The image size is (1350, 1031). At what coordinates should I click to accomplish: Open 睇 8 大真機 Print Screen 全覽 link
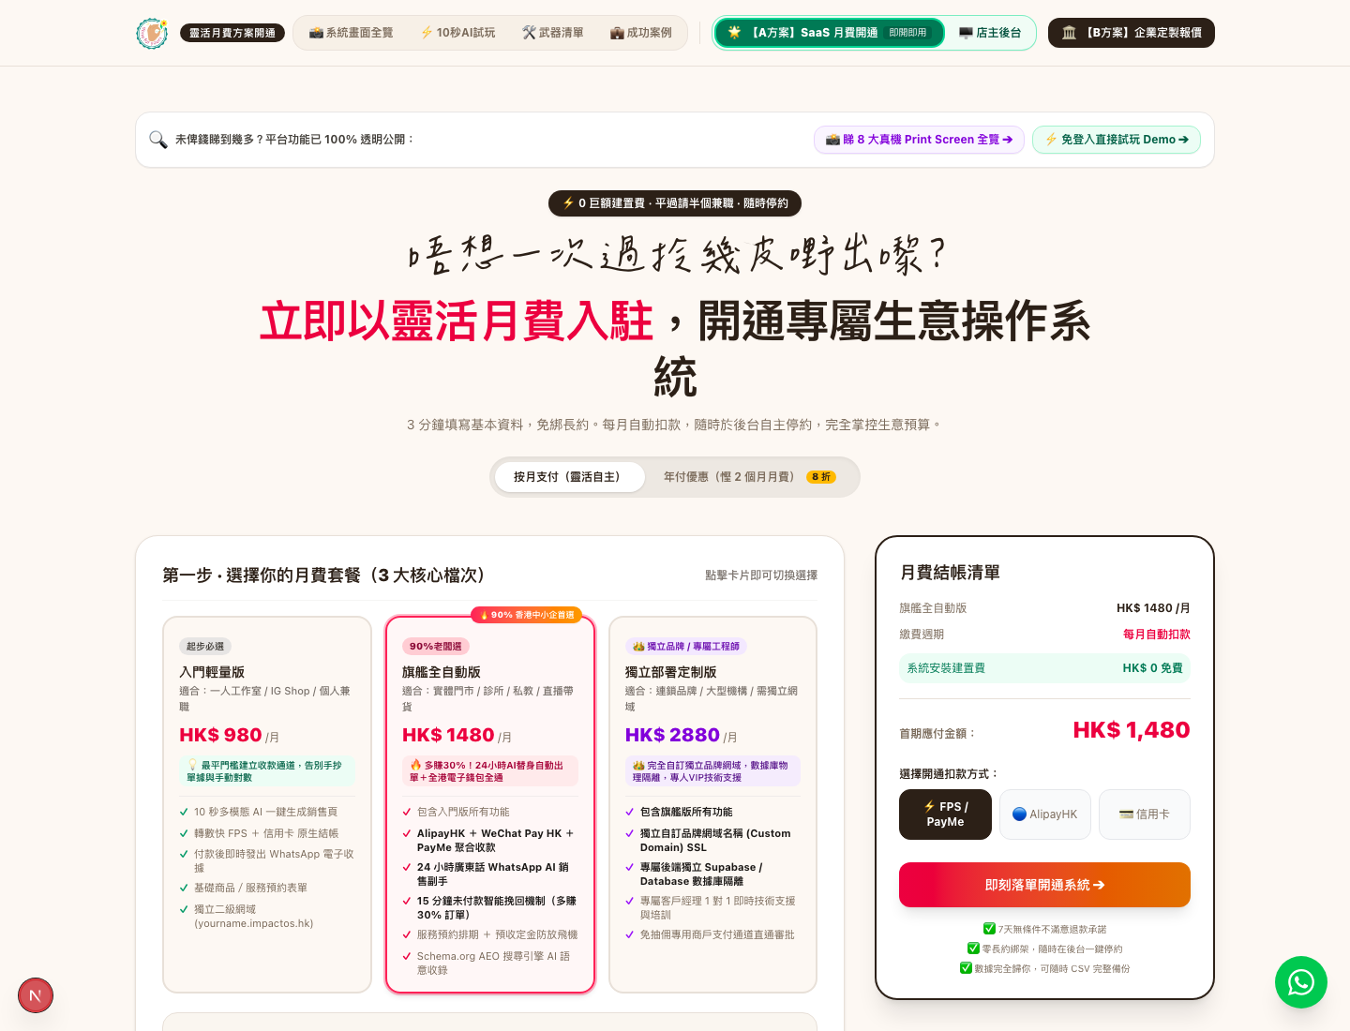click(x=919, y=140)
